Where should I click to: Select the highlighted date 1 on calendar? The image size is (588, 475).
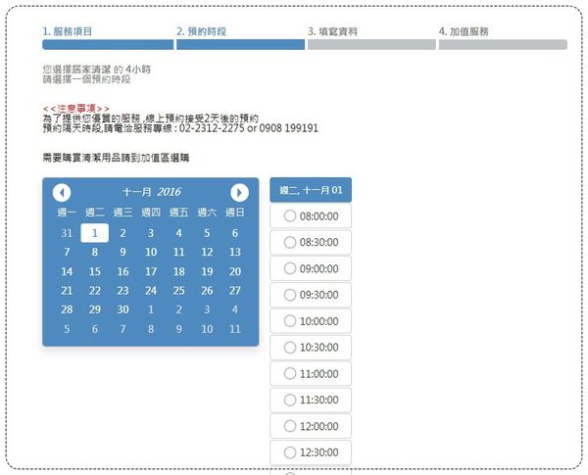pos(95,233)
